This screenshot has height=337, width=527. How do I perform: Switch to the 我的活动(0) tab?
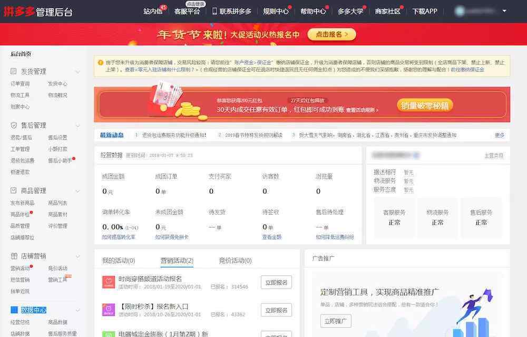[x=118, y=261]
